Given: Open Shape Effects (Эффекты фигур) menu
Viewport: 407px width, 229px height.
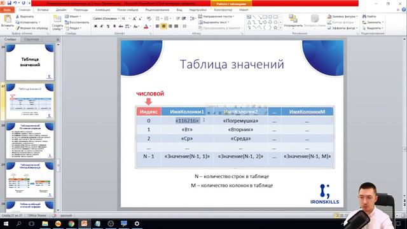Looking at the screenshot, I should [x=342, y=28].
